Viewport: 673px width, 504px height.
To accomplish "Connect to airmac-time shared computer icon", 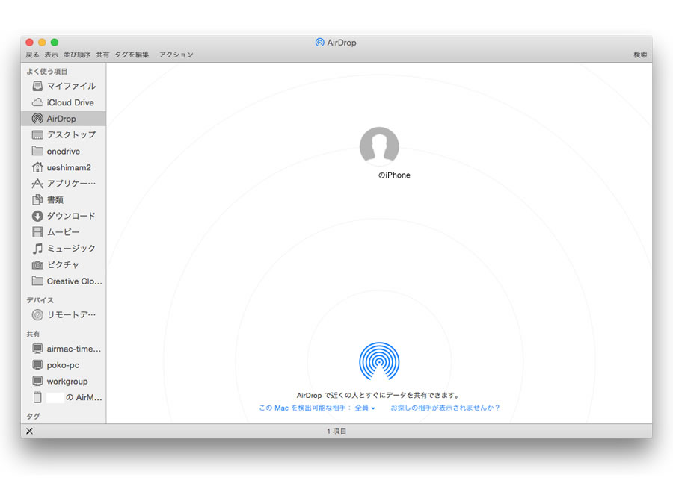I will (38, 349).
